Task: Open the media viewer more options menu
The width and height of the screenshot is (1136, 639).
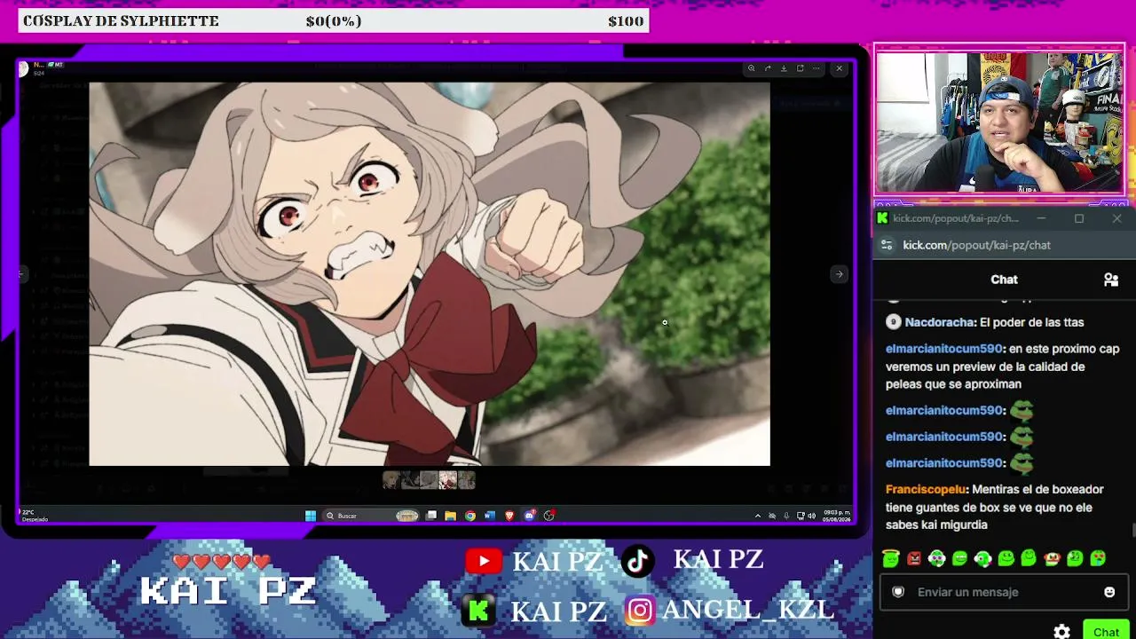Action: [x=816, y=68]
